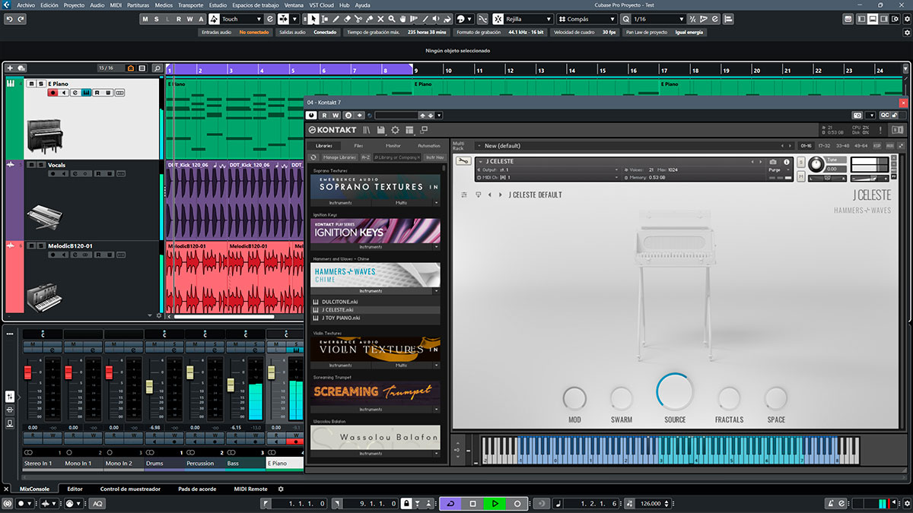Click the Undo arrow in Cubase toolbar
The image size is (913, 513).
[x=9, y=19]
